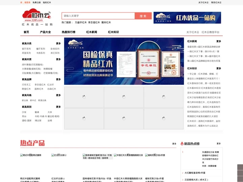
Task: Click inside the keyword search box
Action: point(98,16)
